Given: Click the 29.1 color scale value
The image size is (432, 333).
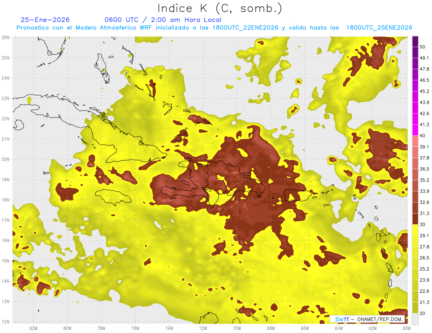Looking at the screenshot, I should [424, 235].
